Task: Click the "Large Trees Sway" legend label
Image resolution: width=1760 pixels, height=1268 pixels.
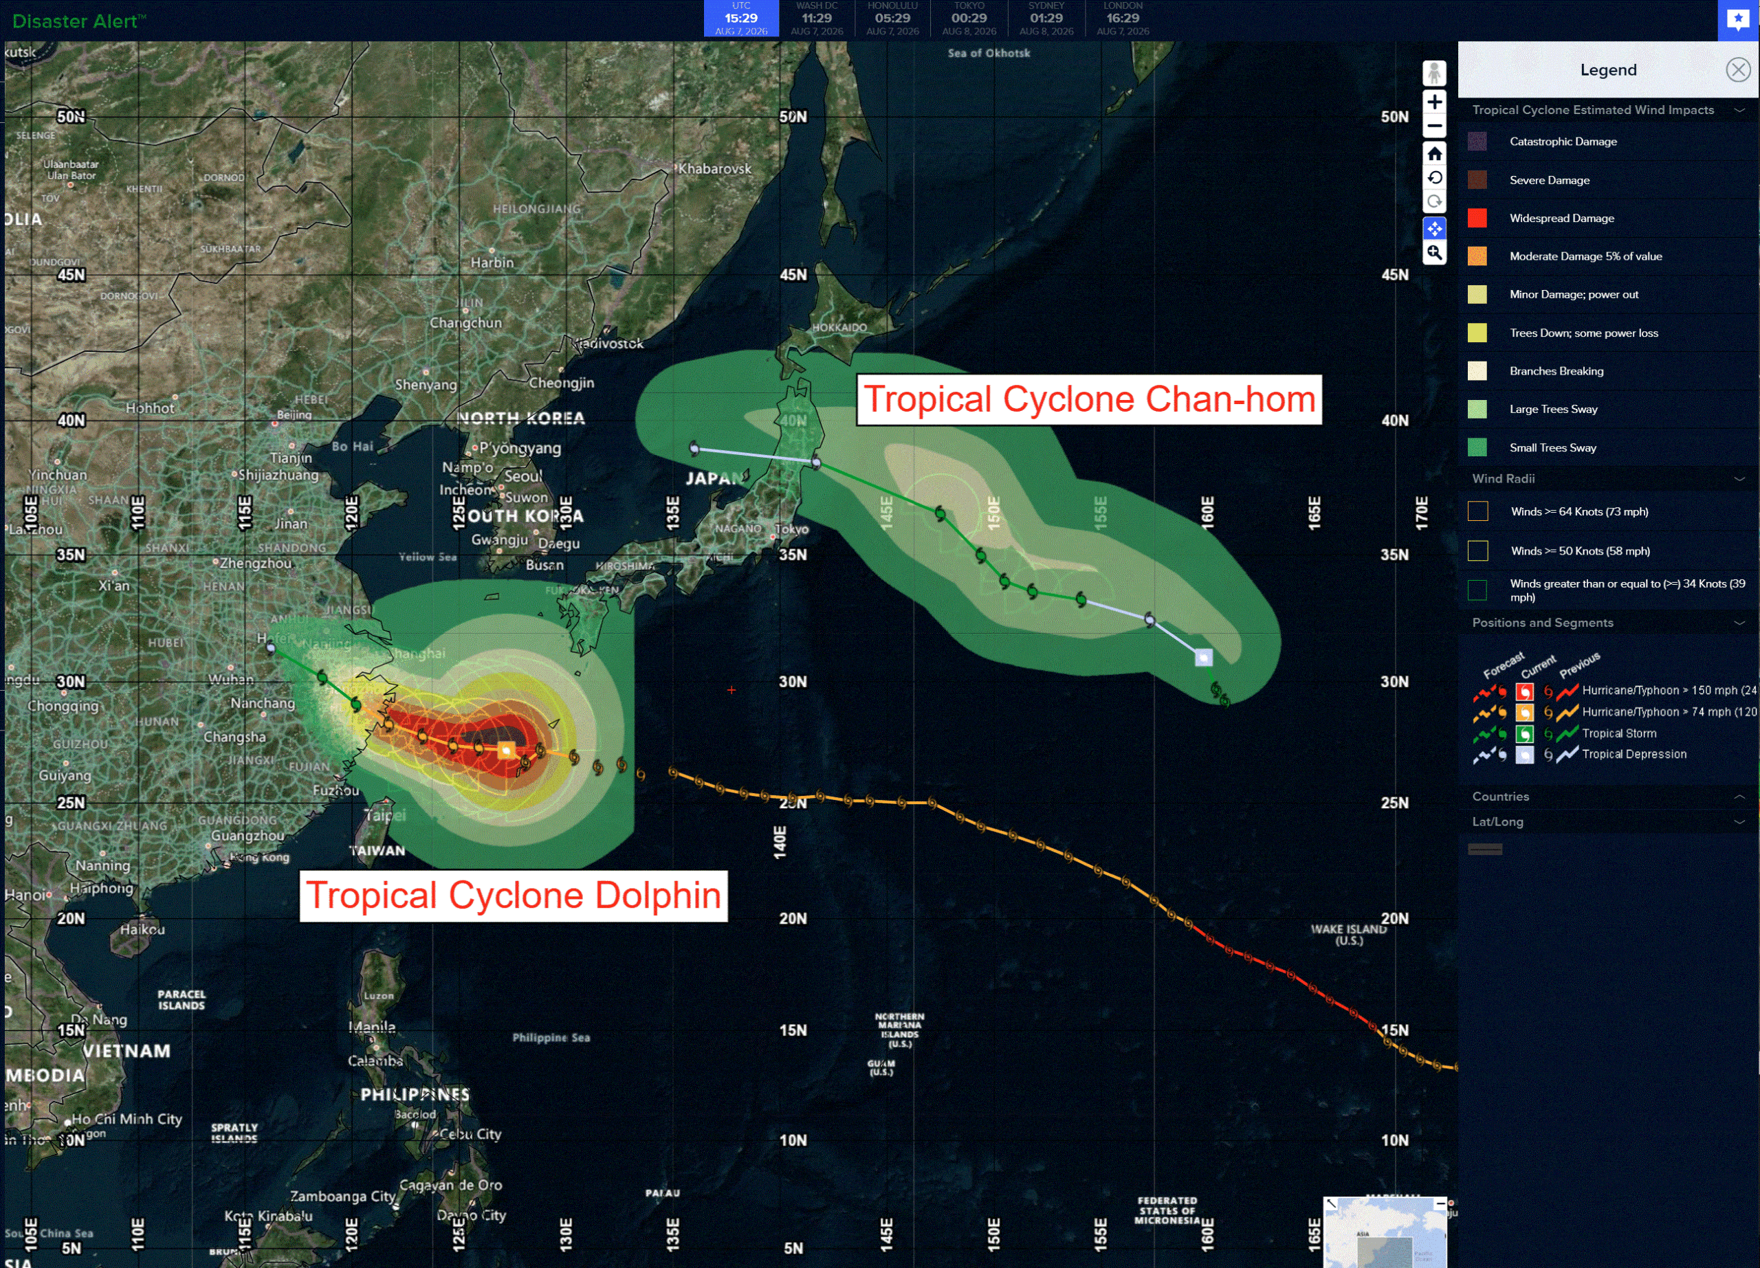Action: click(1553, 410)
